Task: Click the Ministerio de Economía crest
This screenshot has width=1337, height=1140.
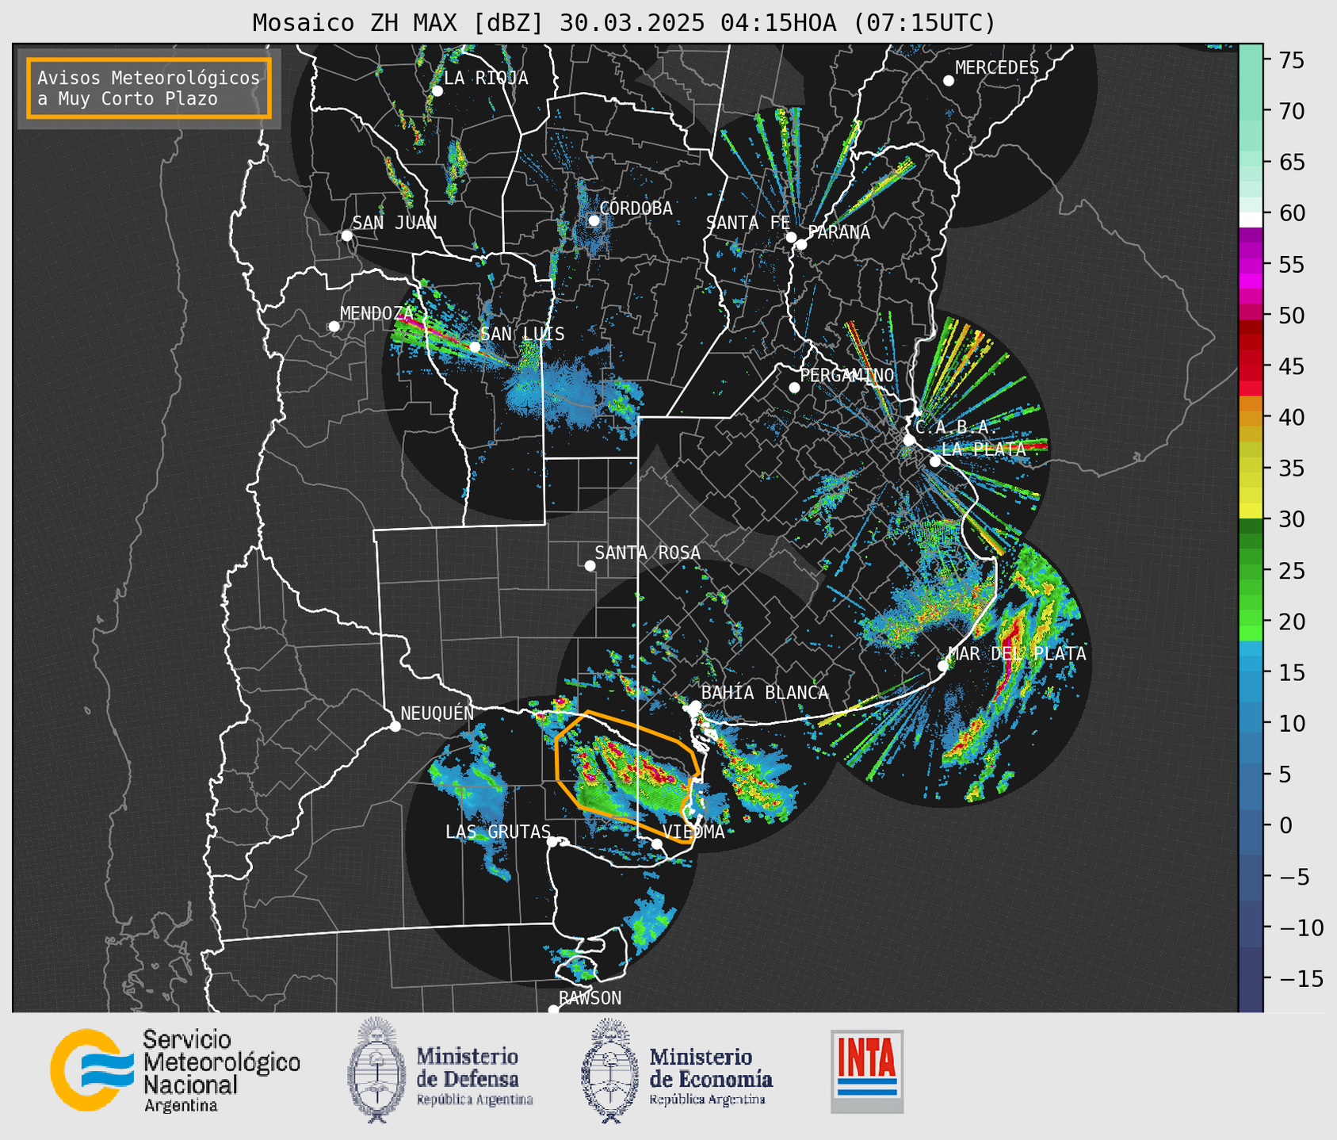Action: 609,1070
